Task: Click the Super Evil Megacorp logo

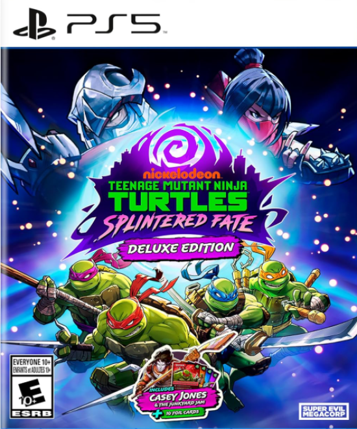Action: click(x=323, y=411)
